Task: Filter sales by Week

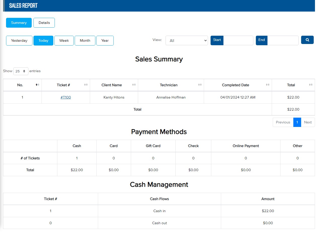Action: pyautogui.click(x=64, y=40)
